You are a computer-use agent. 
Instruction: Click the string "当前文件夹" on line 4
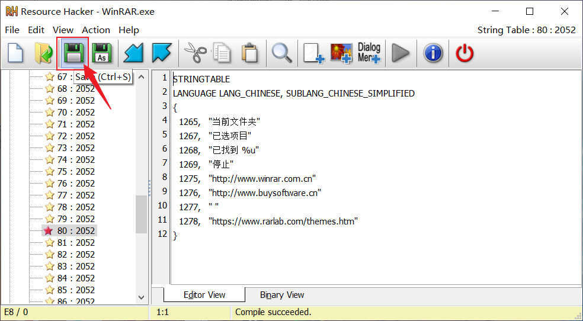tap(234, 122)
